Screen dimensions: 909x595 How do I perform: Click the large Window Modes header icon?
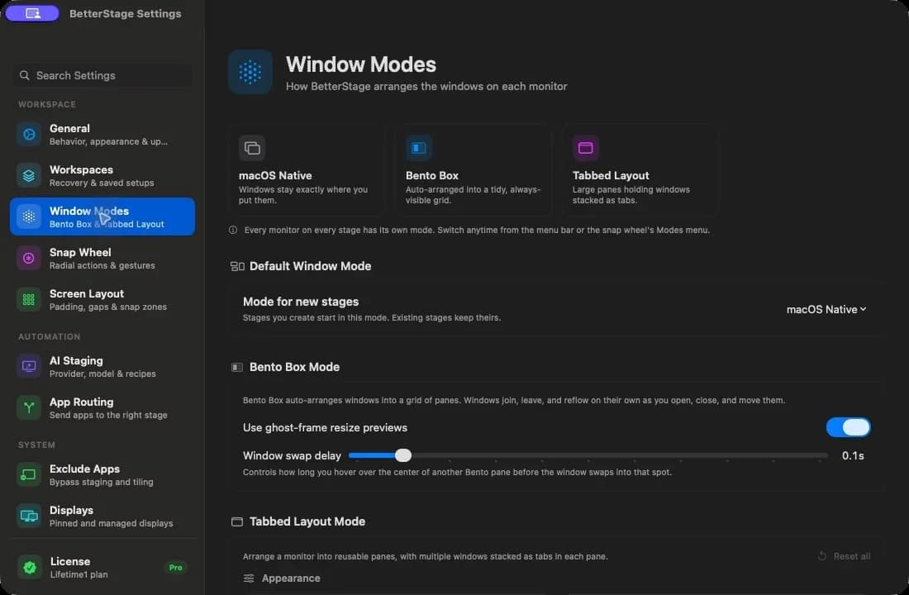(x=250, y=72)
